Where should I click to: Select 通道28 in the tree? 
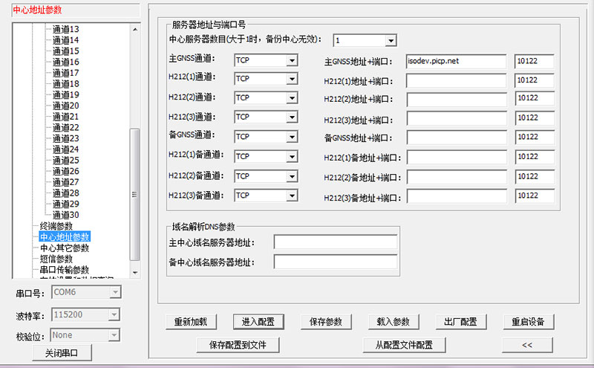tap(65, 193)
